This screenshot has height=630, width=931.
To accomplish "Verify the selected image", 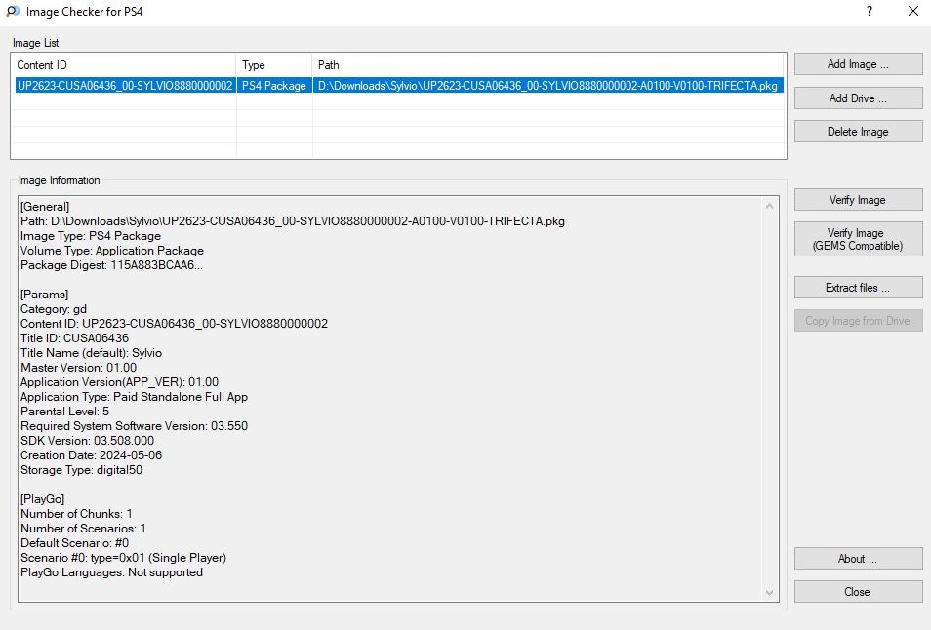I will (858, 200).
